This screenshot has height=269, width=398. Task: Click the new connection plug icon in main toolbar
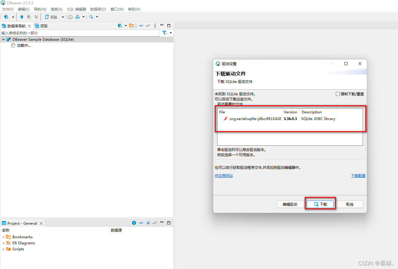pos(6,17)
